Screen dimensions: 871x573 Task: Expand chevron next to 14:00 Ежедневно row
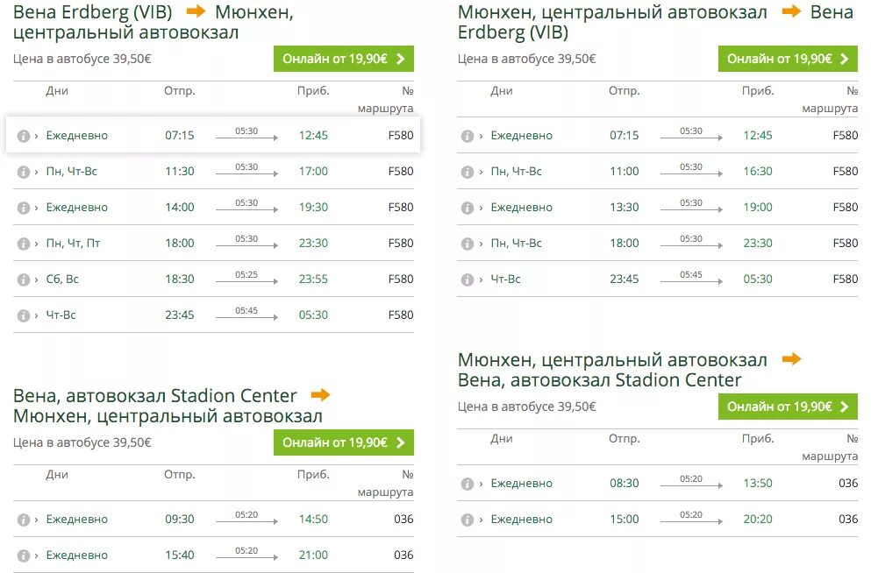coord(36,208)
